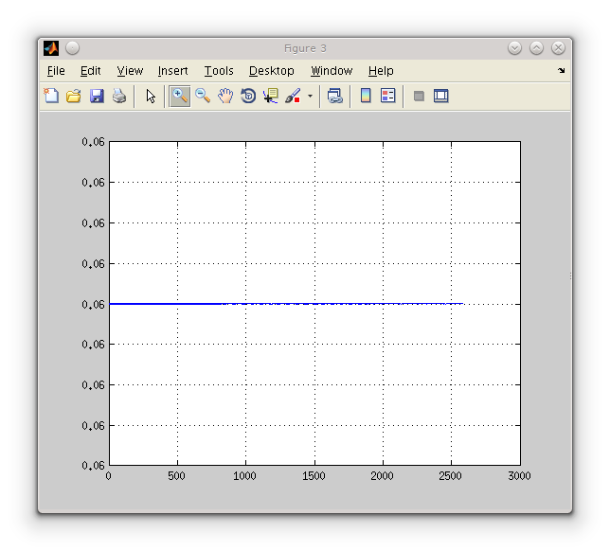This screenshot has height=551, width=610.
Task: Click the Open File folder icon
Action: (x=74, y=96)
